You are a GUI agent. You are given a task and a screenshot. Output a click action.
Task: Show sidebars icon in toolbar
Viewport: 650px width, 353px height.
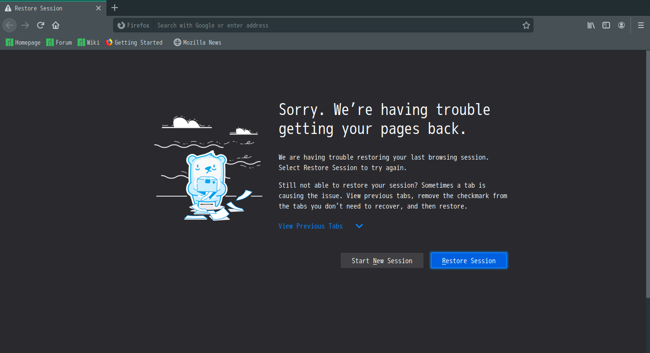coord(606,25)
